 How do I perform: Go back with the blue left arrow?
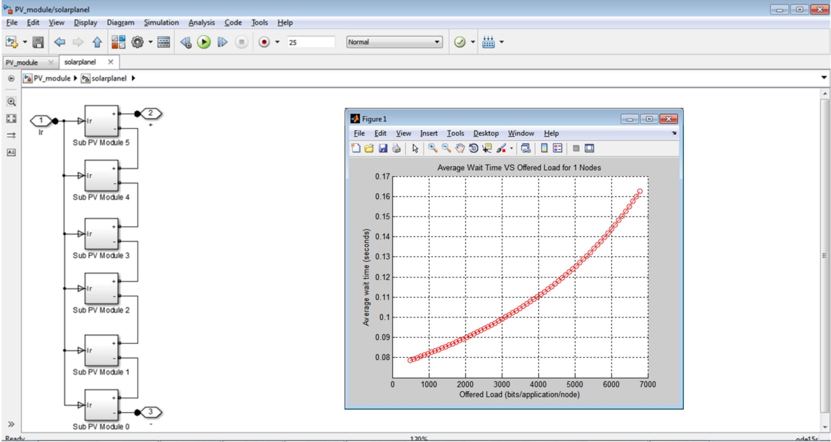coord(59,42)
